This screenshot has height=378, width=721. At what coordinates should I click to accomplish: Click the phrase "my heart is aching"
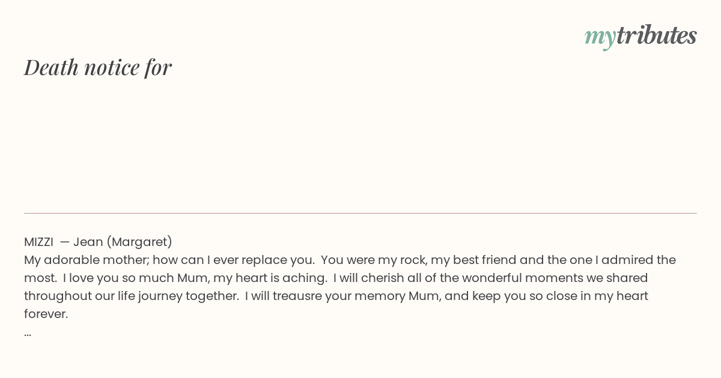point(273,278)
